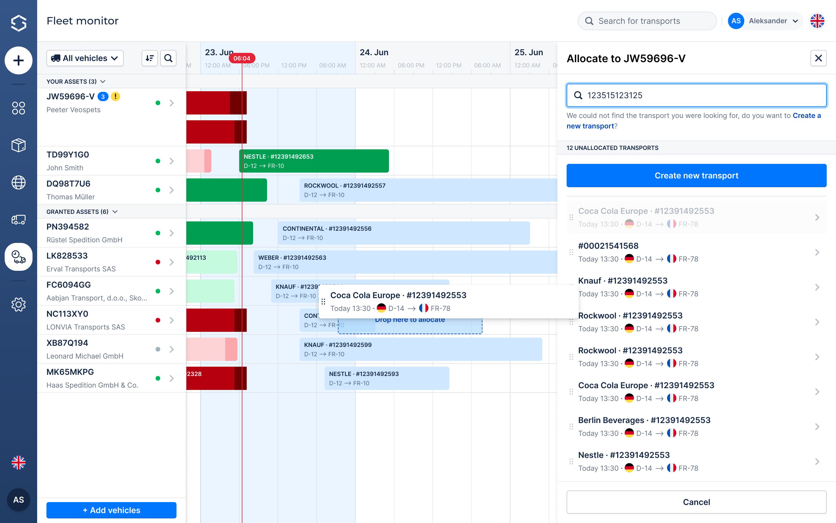
Task: Click the highlighted Fleet monitor truck-clock icon
Action: [19, 257]
